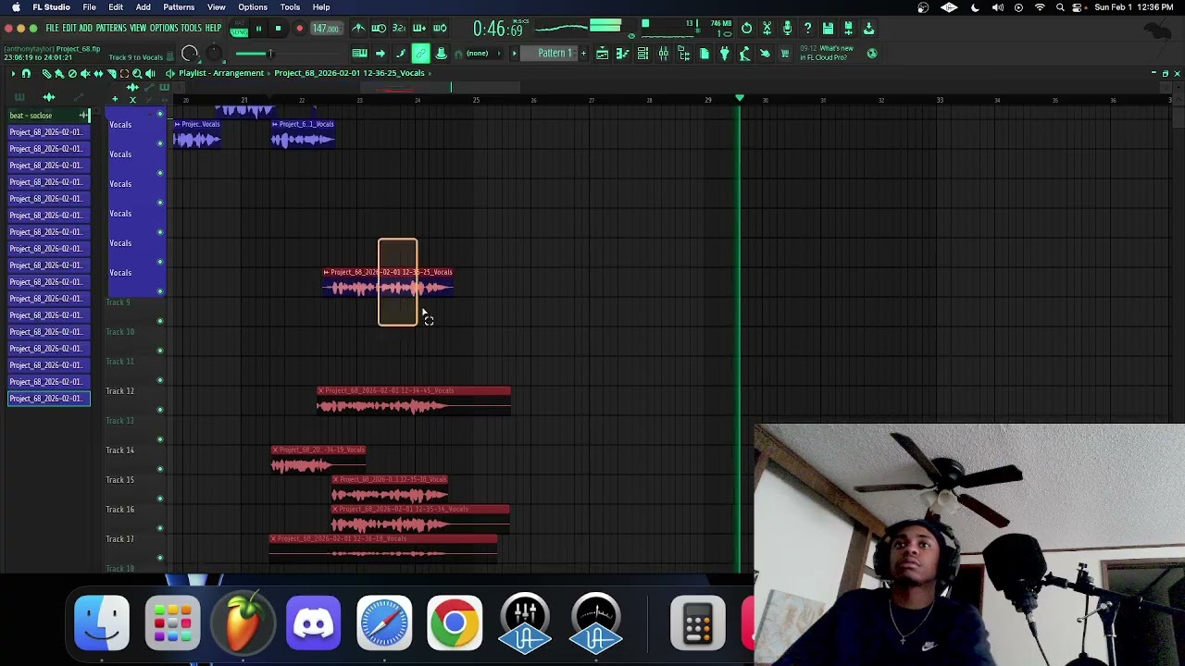Click the record button
Viewport: 1185px width, 666px height.
[299, 29]
